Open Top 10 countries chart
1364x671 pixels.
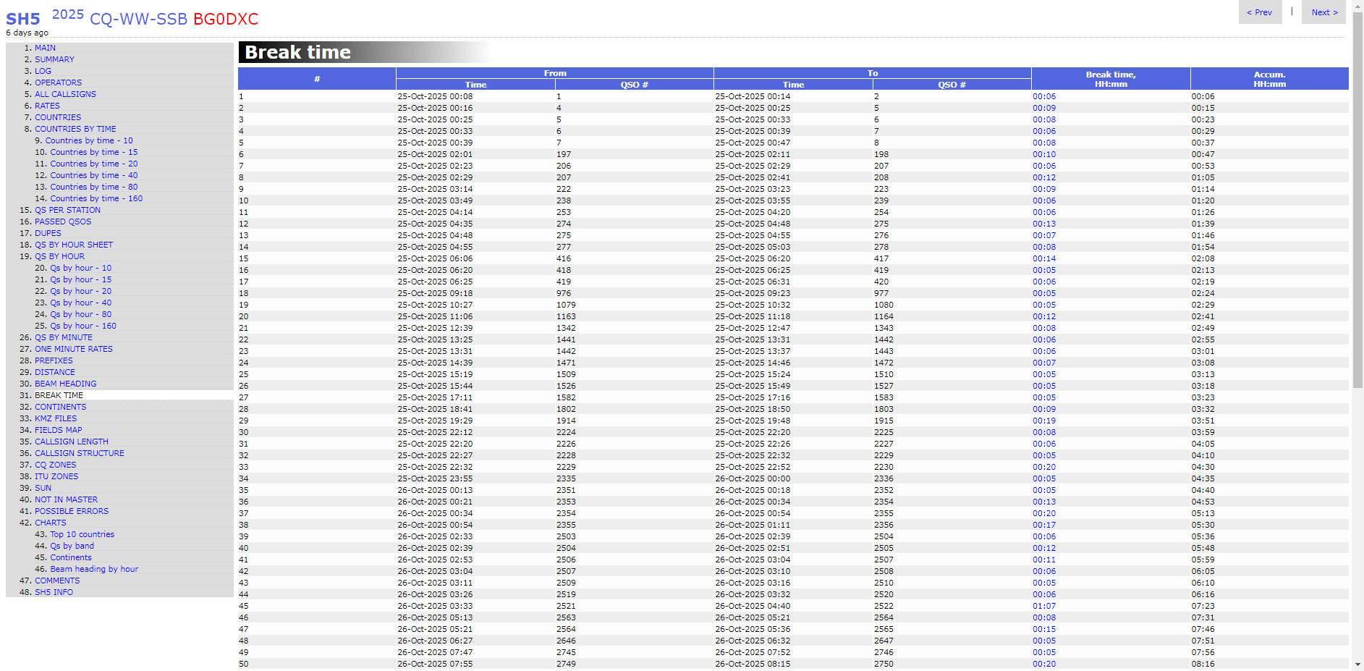click(x=82, y=534)
